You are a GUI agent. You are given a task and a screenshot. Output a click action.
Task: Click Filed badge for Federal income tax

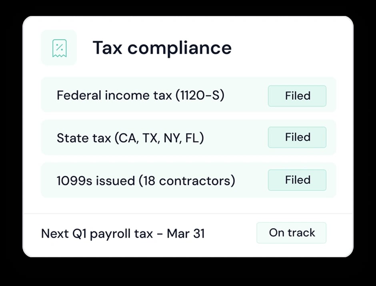(297, 96)
